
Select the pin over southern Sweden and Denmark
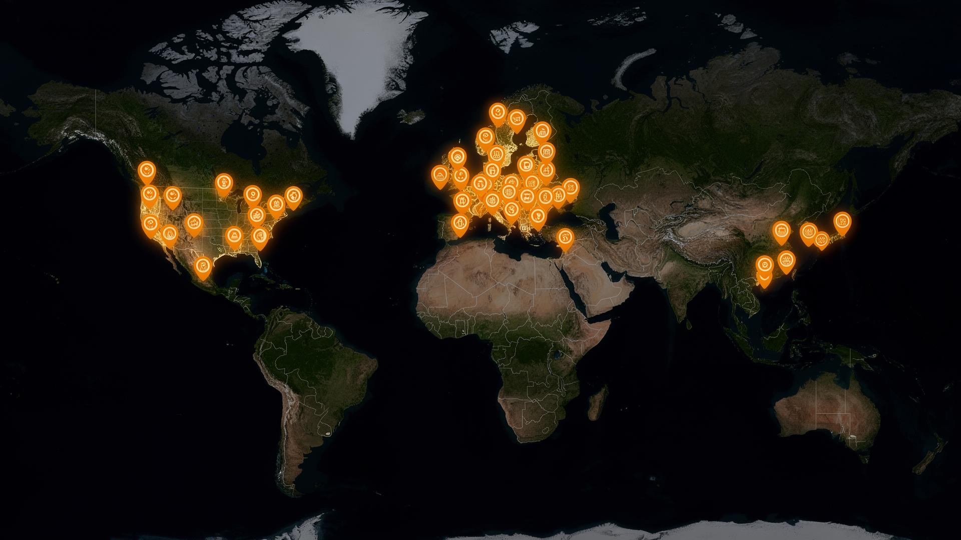pyautogui.click(x=496, y=156)
